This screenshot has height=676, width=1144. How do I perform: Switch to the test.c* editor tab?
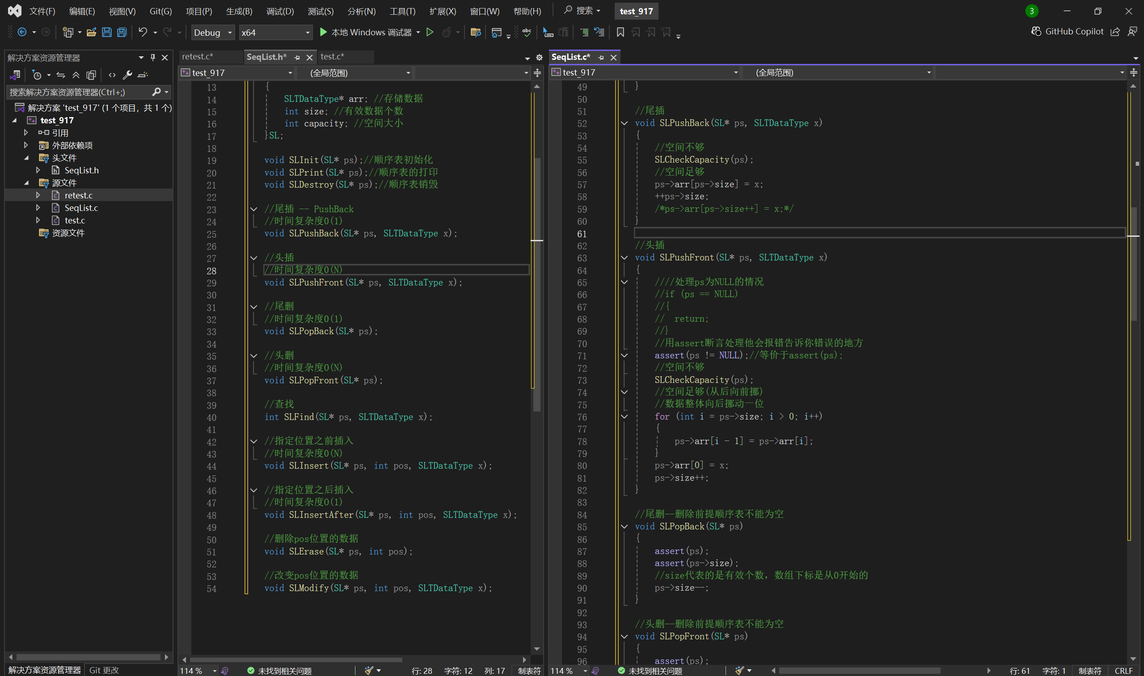tap(332, 57)
